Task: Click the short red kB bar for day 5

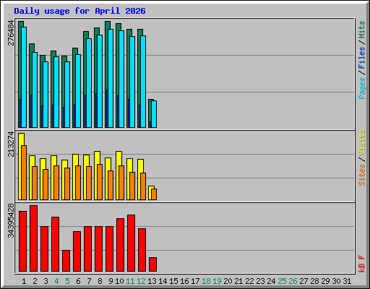Action: tap(66, 261)
